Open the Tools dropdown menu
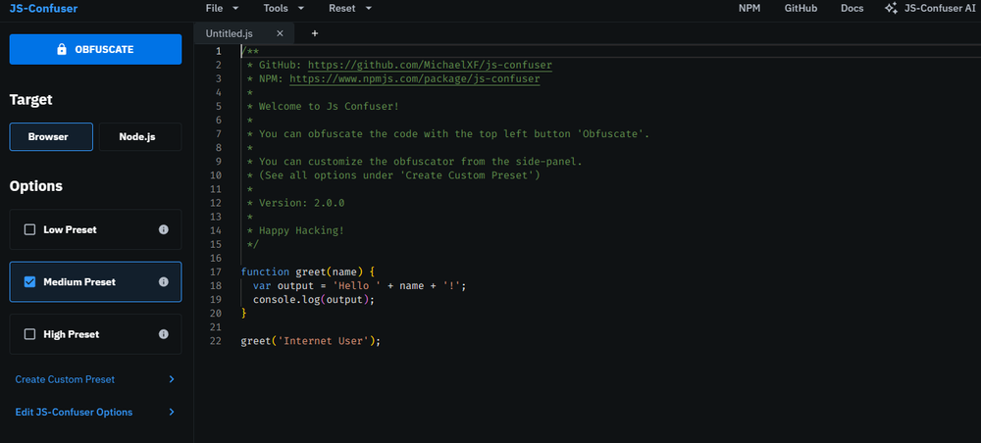This screenshot has width=981, height=443. 284,8
